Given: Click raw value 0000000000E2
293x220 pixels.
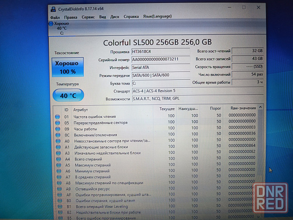Looking at the screenshot, I should pyautogui.click(x=242, y=152).
